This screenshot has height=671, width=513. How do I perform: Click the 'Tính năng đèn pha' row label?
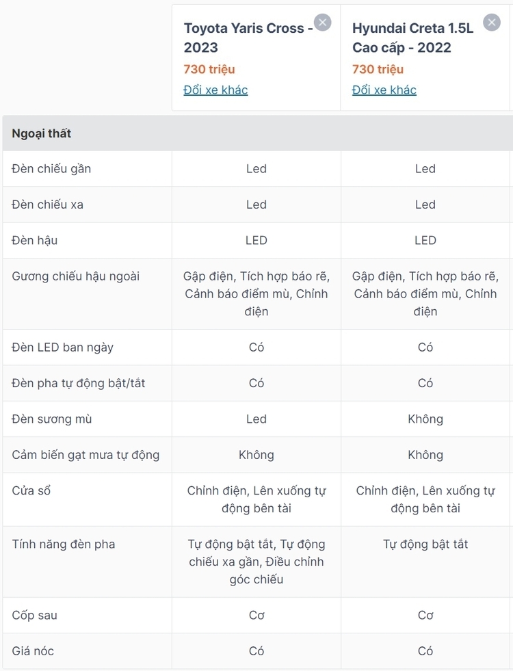click(64, 544)
